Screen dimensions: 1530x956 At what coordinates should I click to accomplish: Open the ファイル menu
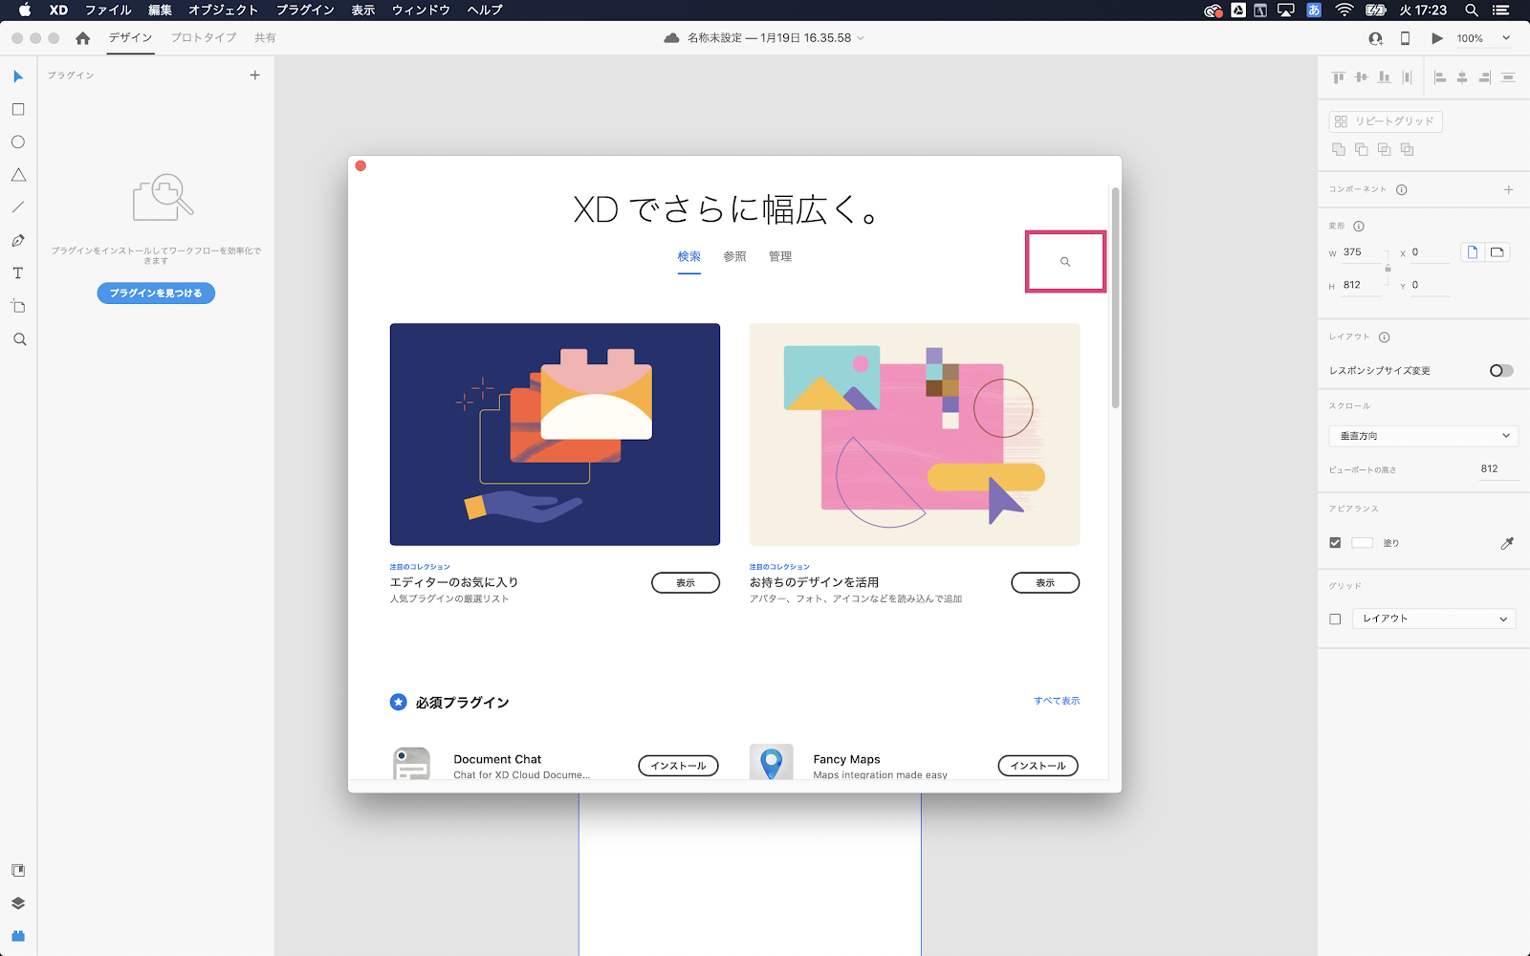point(108,11)
